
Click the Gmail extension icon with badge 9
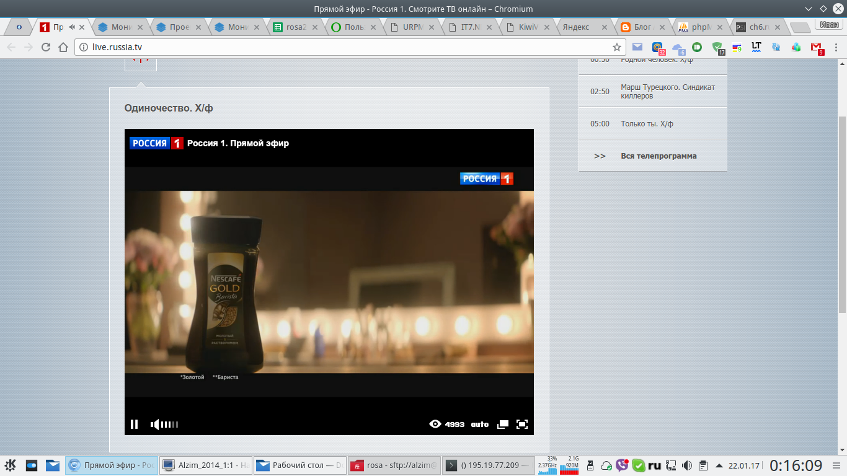click(x=816, y=47)
